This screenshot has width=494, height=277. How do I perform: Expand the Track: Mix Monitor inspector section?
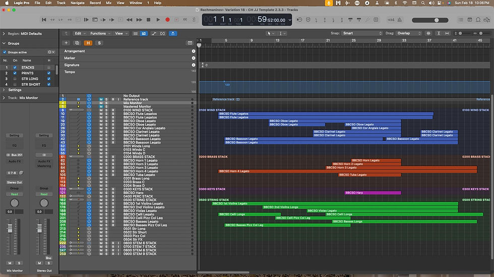point(4,98)
